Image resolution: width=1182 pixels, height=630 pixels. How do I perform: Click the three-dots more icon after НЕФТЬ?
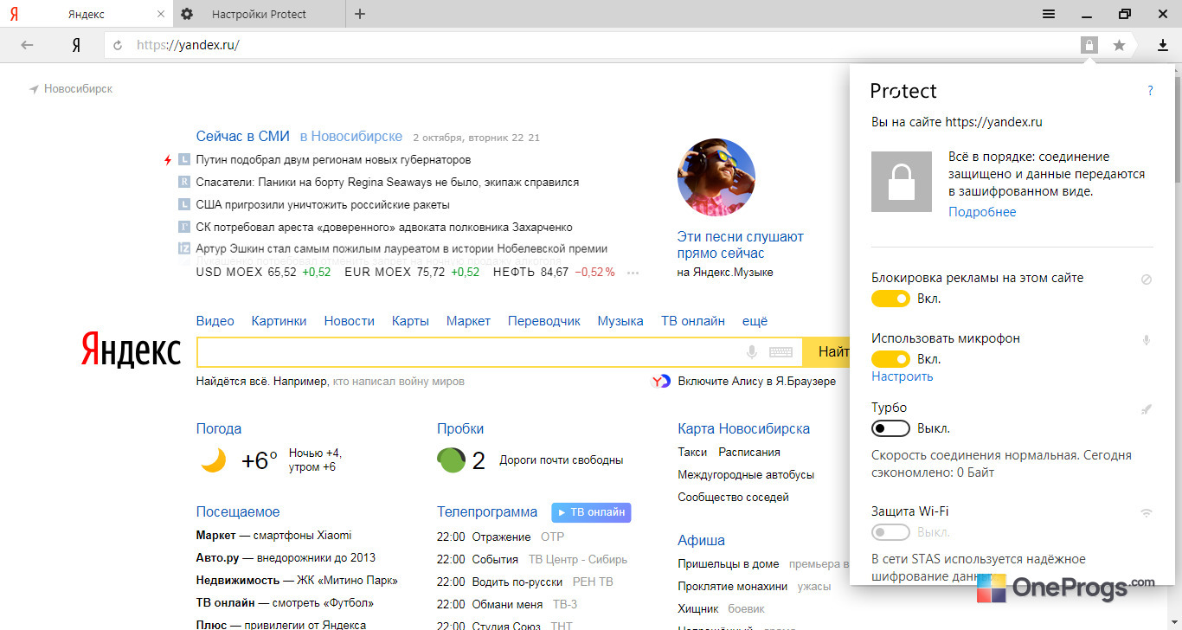coord(633,273)
